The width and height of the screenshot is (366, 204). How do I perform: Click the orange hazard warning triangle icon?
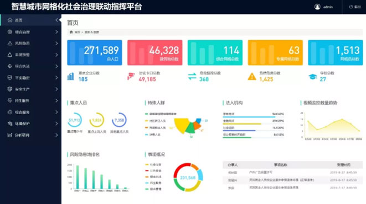(252, 76)
